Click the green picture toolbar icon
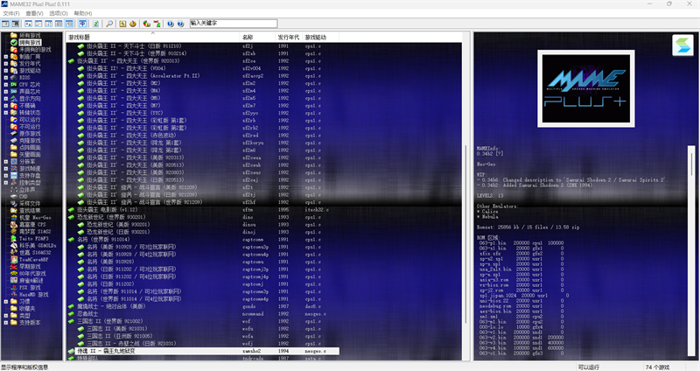 122,24
